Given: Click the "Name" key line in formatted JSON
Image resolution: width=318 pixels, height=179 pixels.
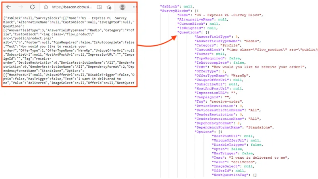Looking at the screenshot, I should point(220,15).
